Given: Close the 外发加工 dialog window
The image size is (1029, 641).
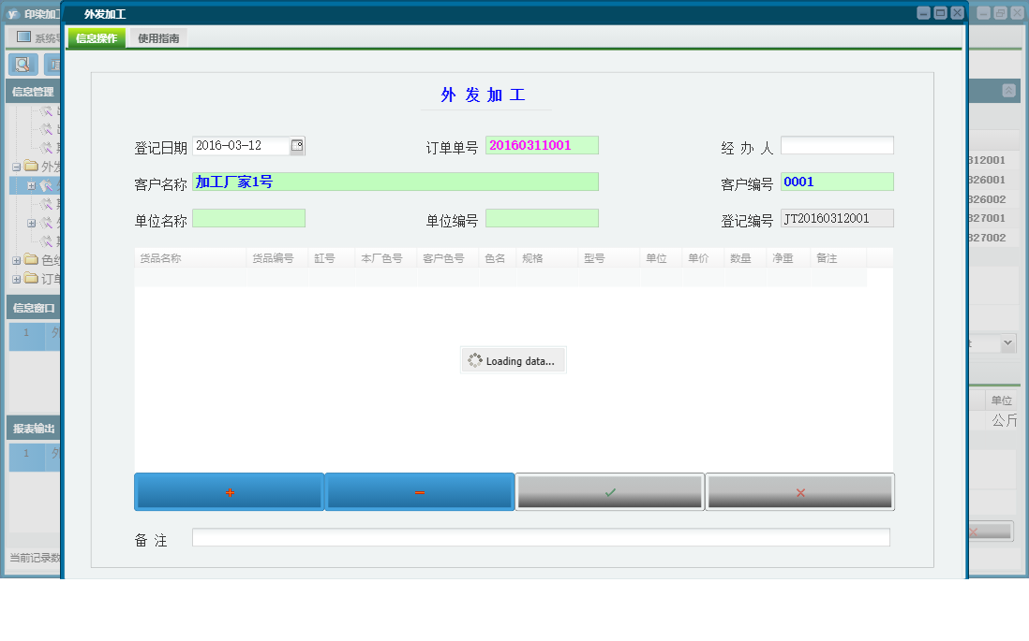Looking at the screenshot, I should pyautogui.click(x=958, y=13).
